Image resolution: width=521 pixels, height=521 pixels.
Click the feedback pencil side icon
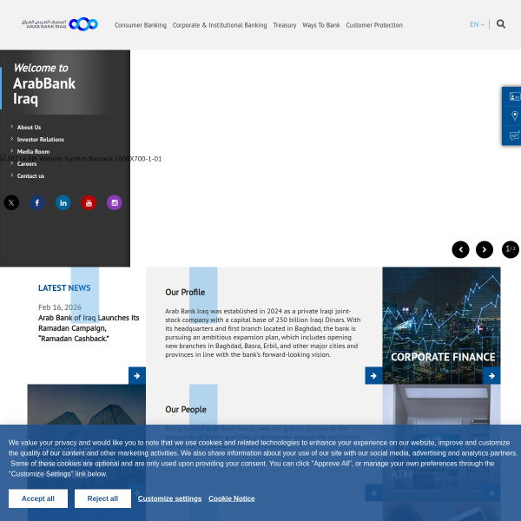pos(514,135)
